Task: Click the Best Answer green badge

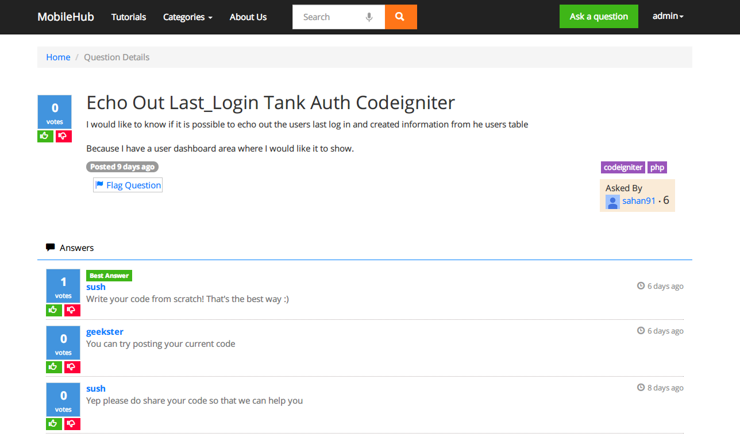Action: click(x=109, y=276)
